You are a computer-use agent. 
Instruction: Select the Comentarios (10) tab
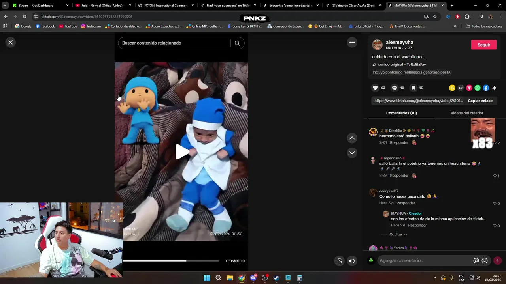pyautogui.click(x=401, y=113)
